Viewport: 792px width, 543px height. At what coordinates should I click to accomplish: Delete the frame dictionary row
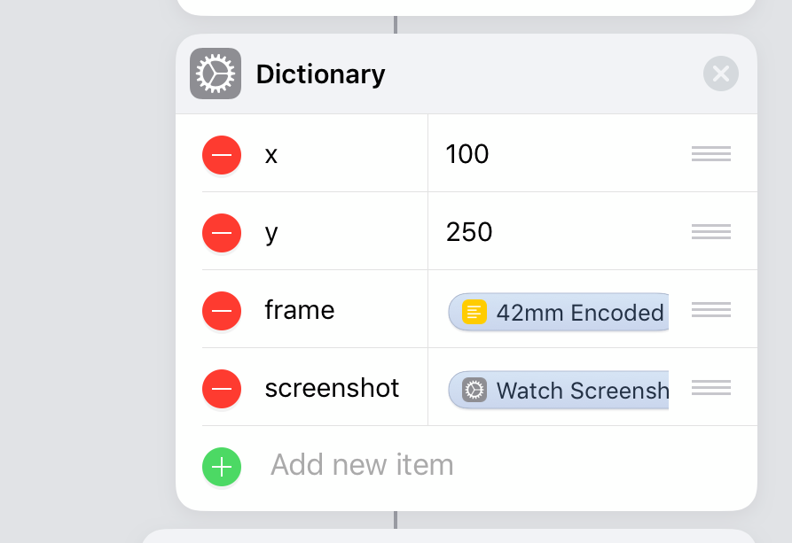pos(222,311)
